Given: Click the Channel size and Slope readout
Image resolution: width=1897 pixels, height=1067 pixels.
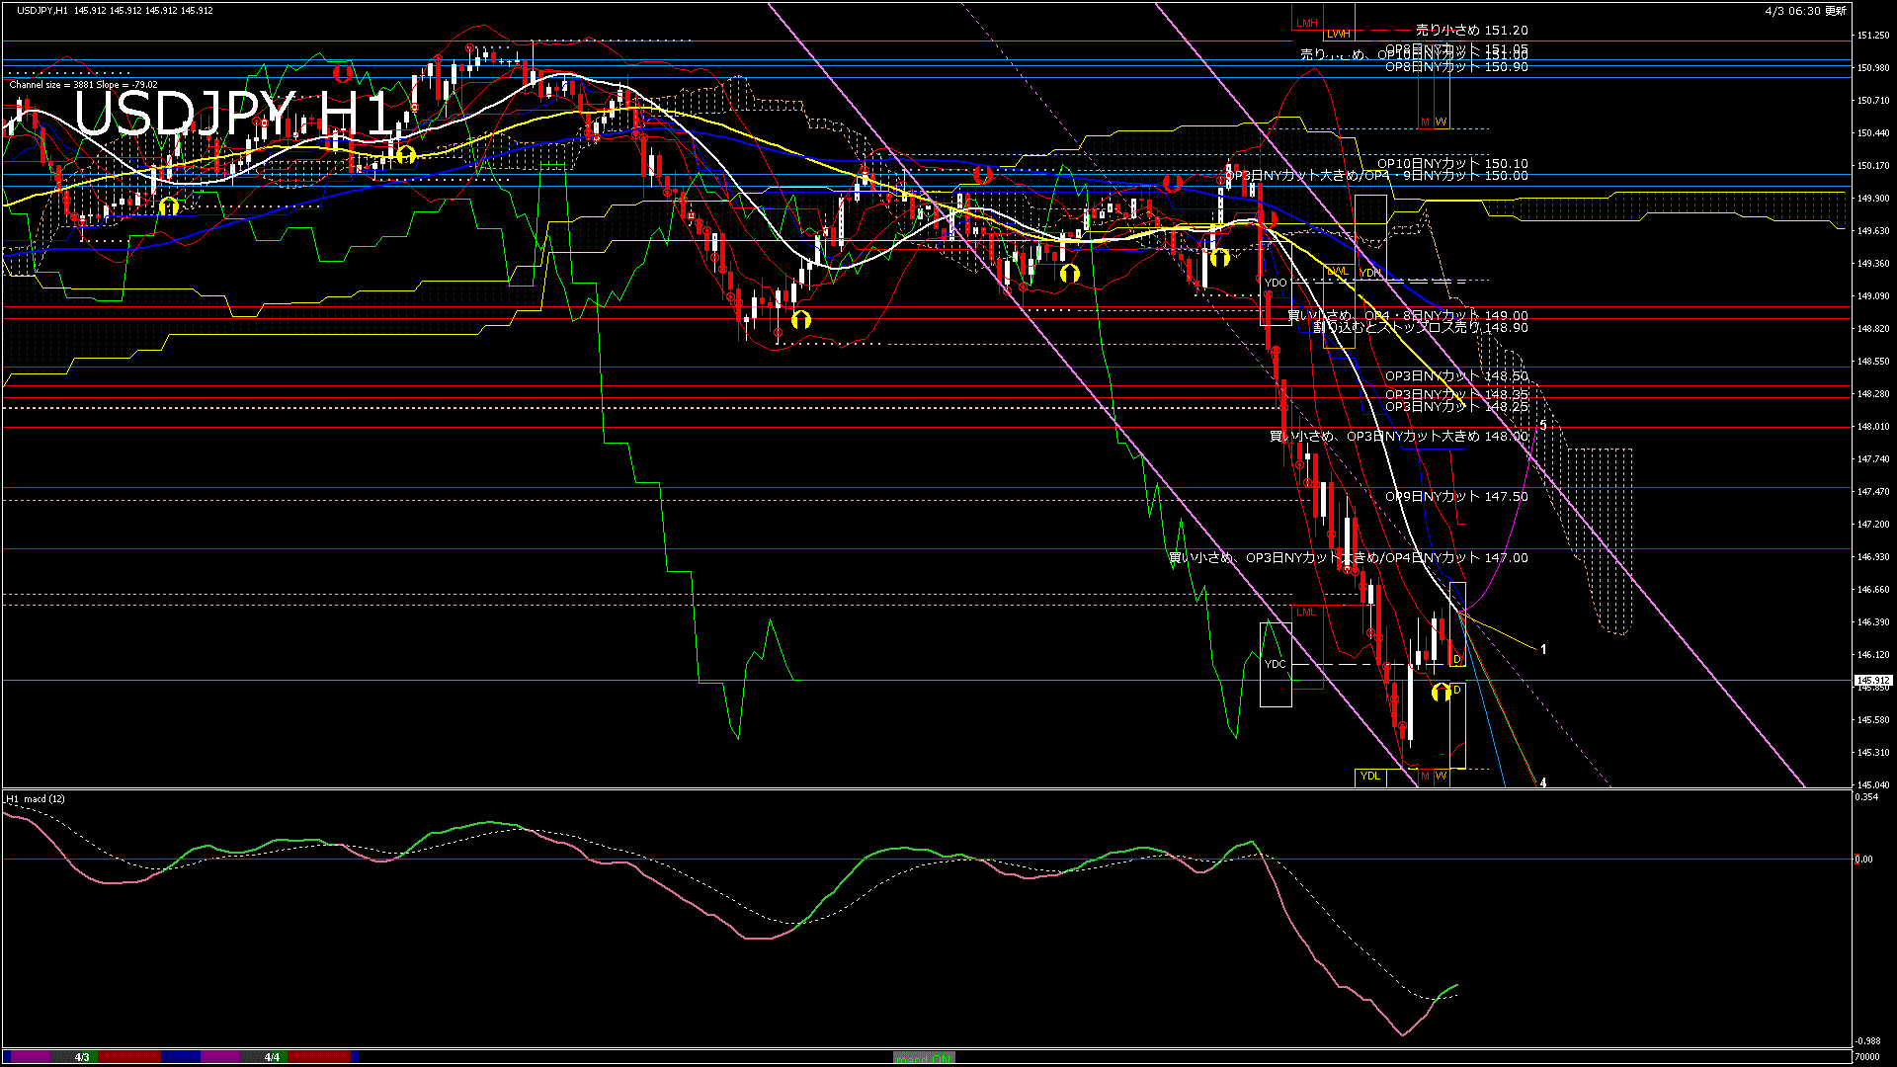Looking at the screenshot, I should [84, 85].
